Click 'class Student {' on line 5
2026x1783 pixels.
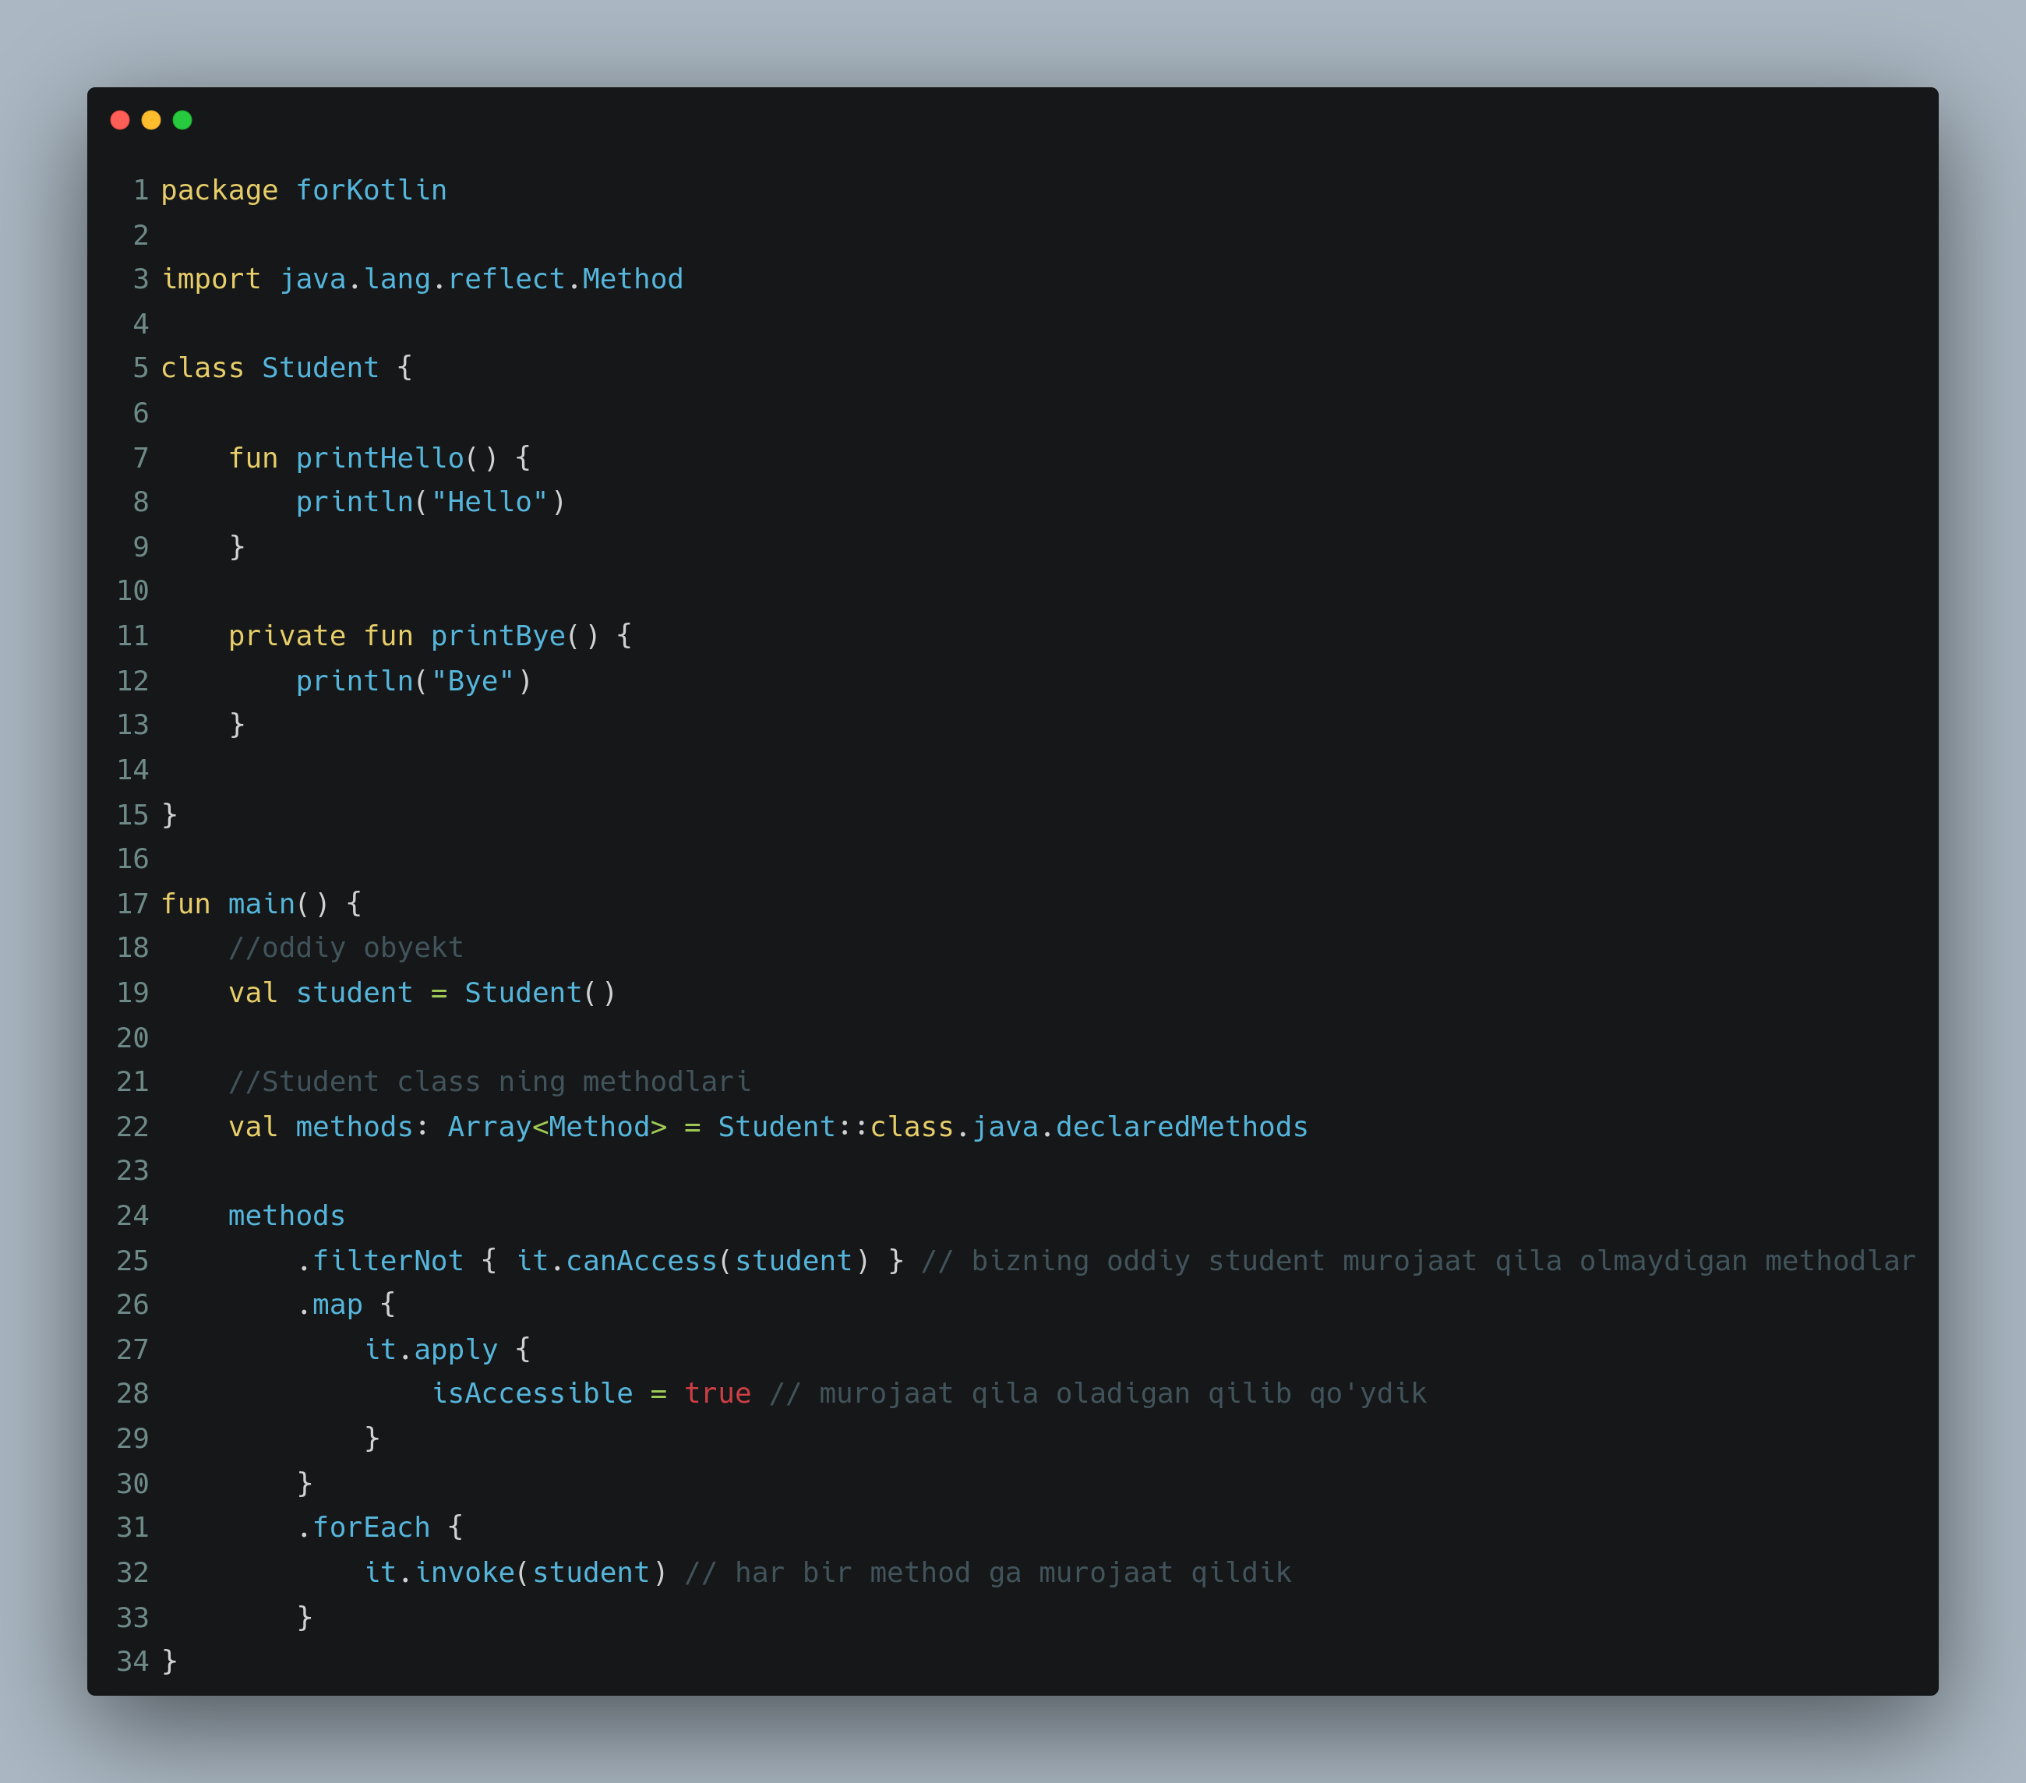(x=287, y=368)
